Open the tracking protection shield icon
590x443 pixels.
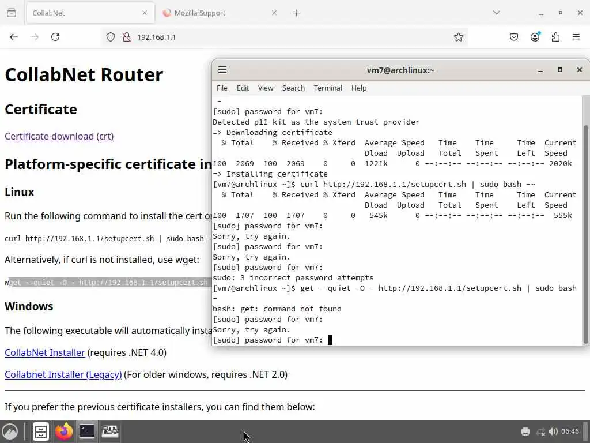click(110, 37)
